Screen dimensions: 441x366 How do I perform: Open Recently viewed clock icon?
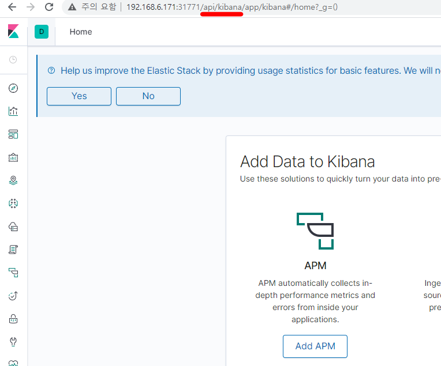tap(13, 59)
